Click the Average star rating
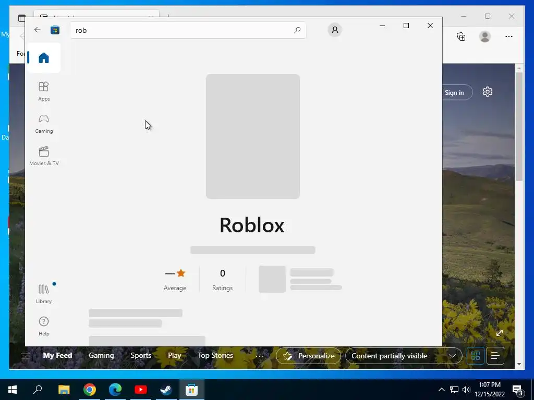 175,280
